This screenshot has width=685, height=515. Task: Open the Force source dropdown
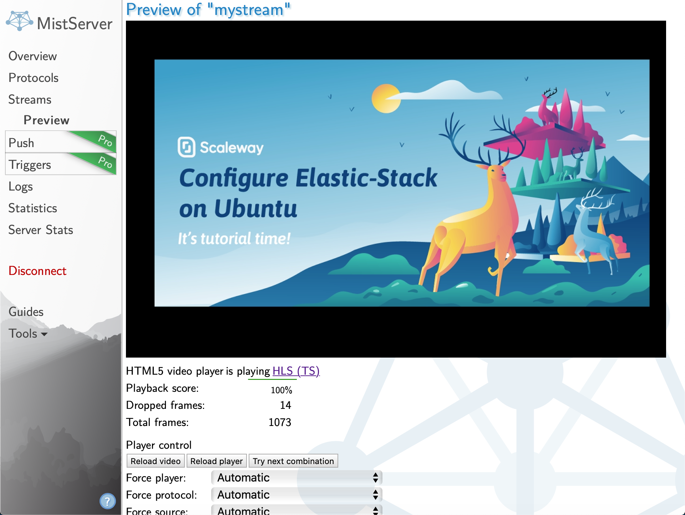296,511
